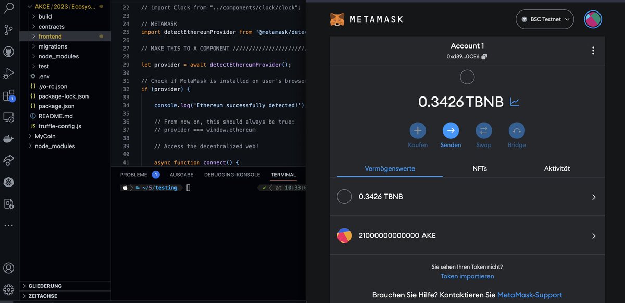Select the Aktivität tab in MetaMask
This screenshot has height=303, width=625.
[x=557, y=168]
